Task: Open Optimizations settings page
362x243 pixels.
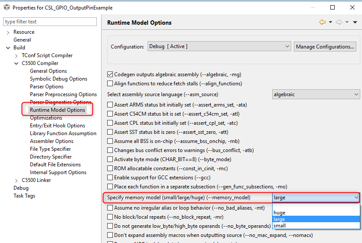Action: (x=46, y=118)
